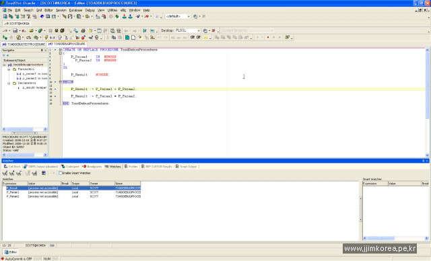Screen dimensions: 431x261
Task: Show the Script Output tab
Action: pyautogui.click(x=186, y=167)
